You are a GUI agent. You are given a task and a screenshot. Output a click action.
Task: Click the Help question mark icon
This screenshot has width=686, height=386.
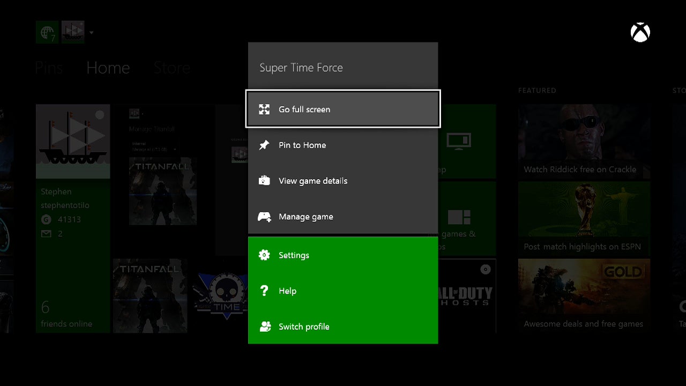[x=264, y=291]
